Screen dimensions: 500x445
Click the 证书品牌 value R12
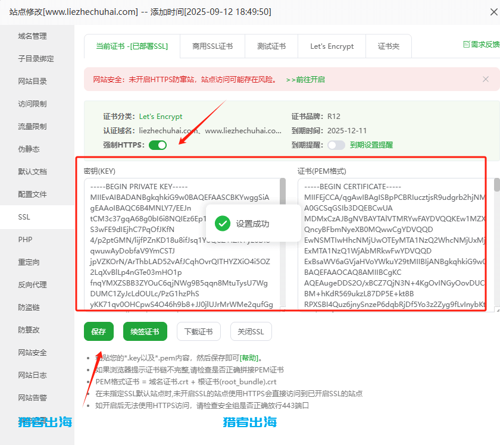point(334,117)
